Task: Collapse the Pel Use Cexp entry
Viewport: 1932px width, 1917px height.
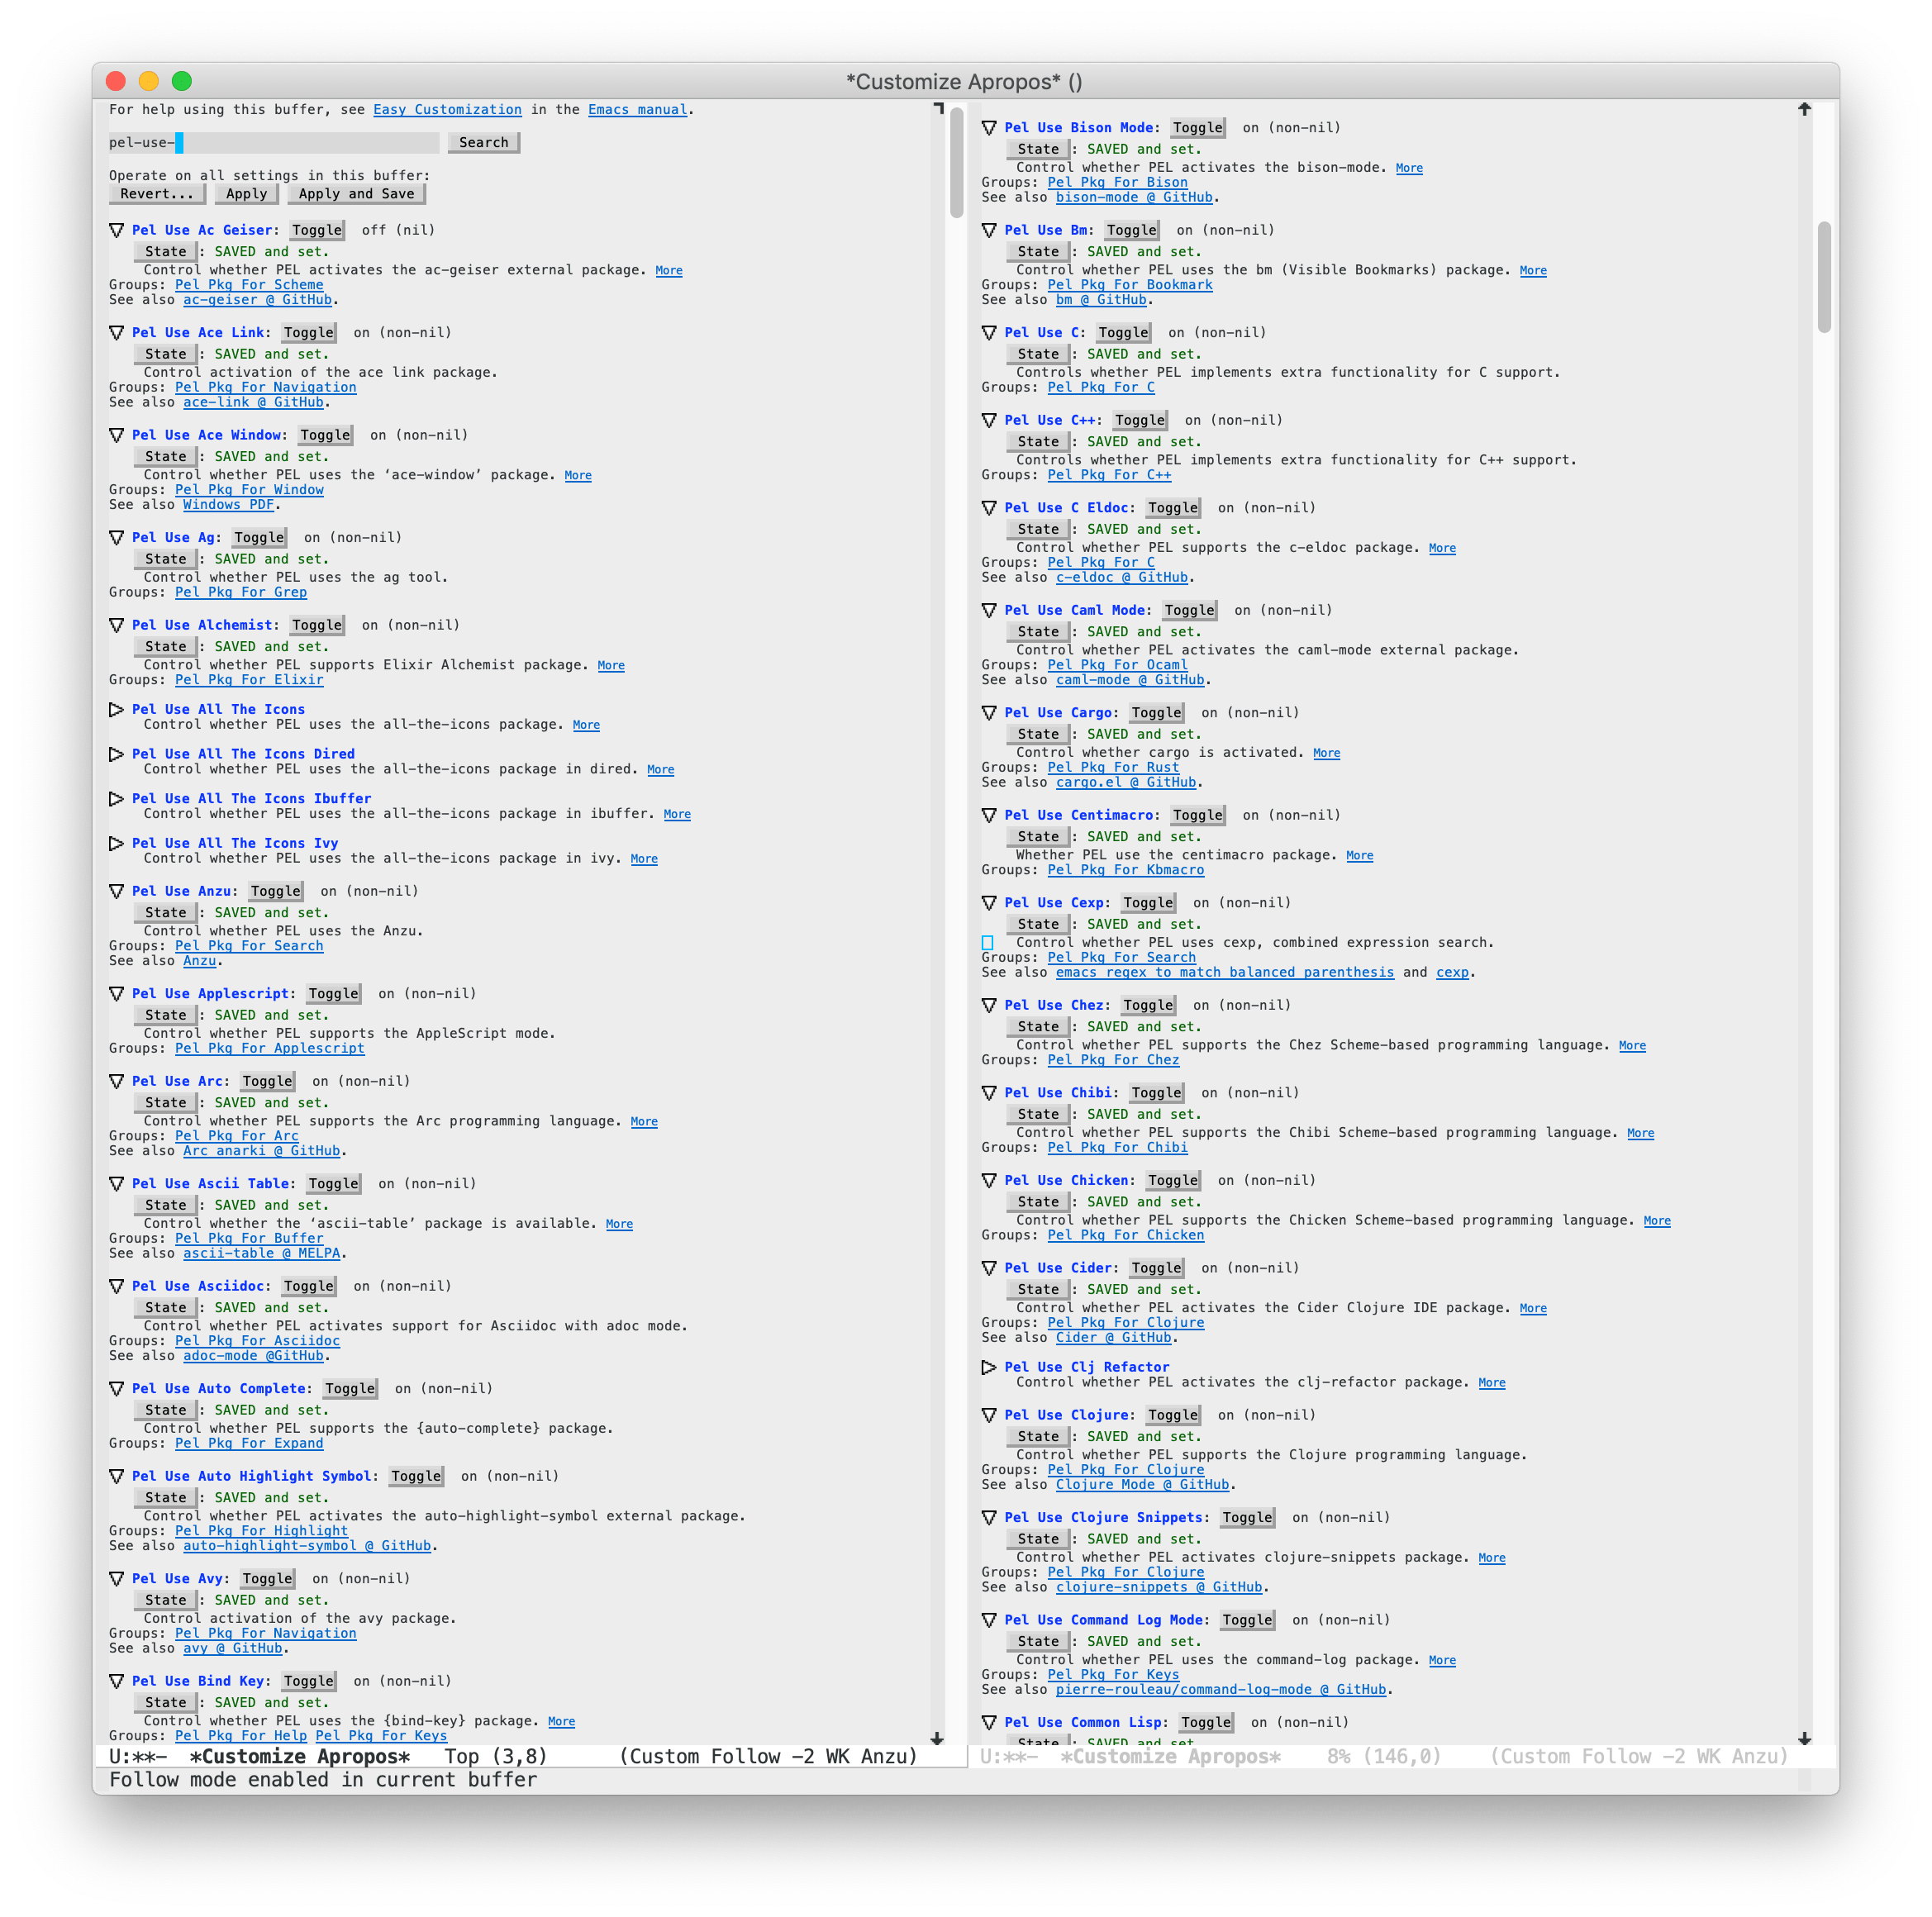Action: tap(989, 903)
